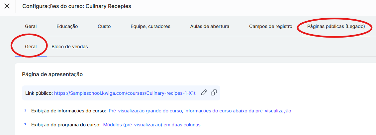Open the course information display option selector

(200, 111)
